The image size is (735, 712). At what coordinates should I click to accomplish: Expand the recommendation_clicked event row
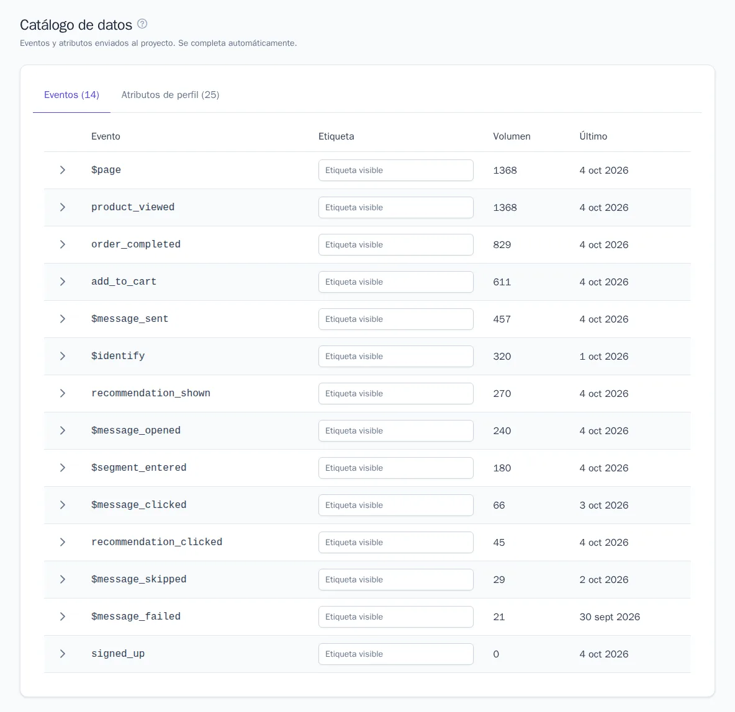[x=62, y=543]
